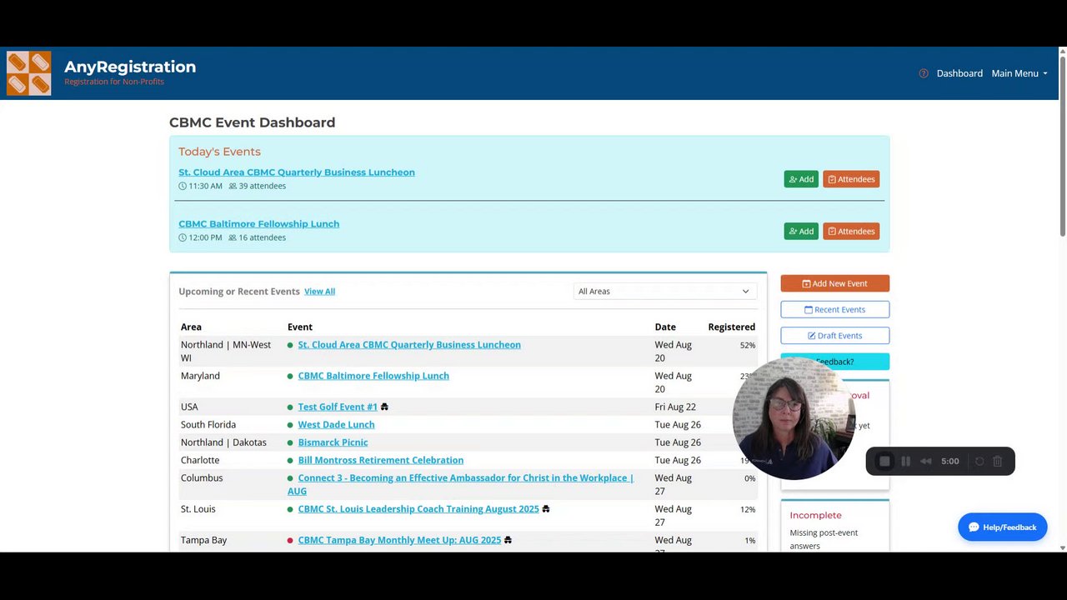
Task: Click the group icon after Tampa Bay Monthly Meet Up
Action: point(508,540)
